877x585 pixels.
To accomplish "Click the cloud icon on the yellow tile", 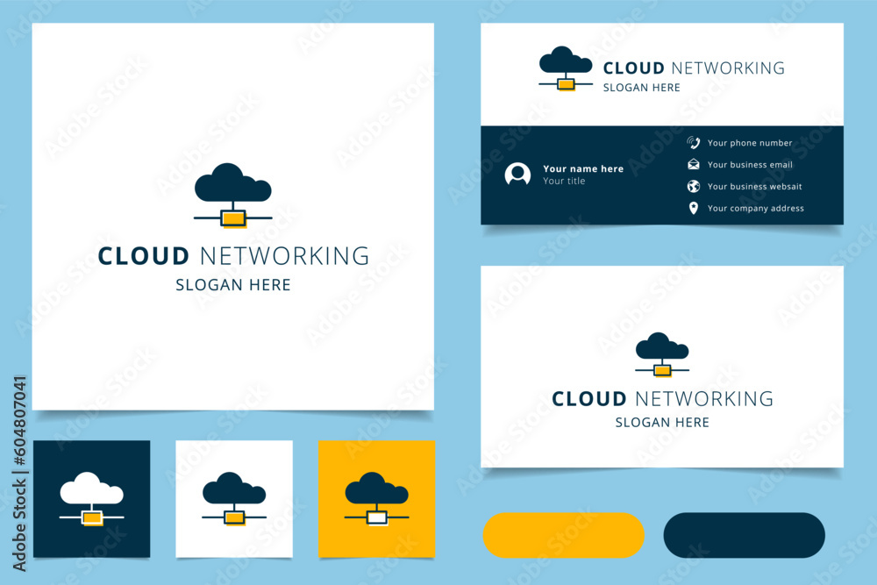I will point(376,499).
